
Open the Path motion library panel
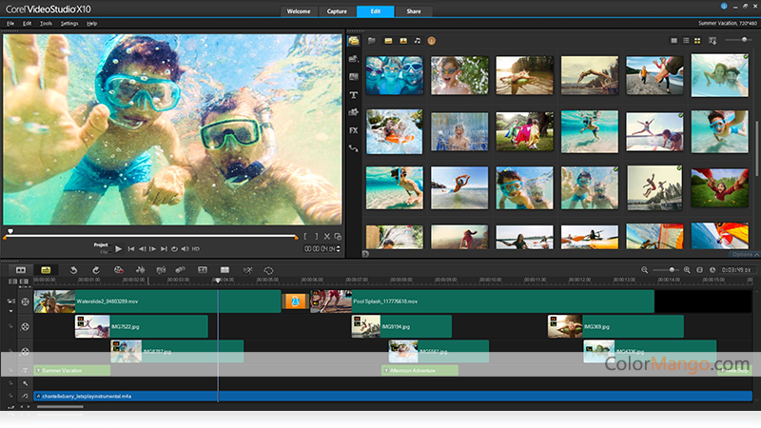click(x=354, y=148)
